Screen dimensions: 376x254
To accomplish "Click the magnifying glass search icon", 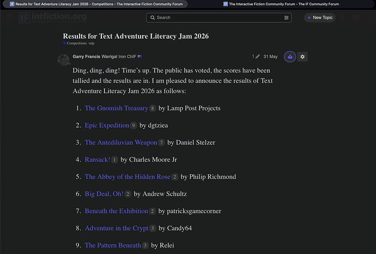I will [153, 17].
